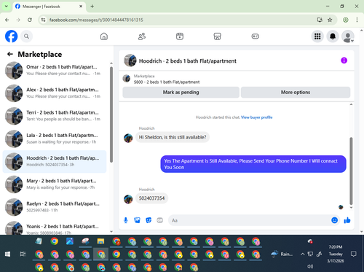Open the Windows notification center
The width and height of the screenshot is (364, 272).
[x=354, y=254]
